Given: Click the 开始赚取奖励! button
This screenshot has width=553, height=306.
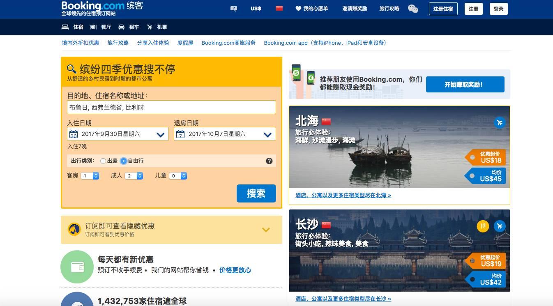Looking at the screenshot, I should tap(465, 85).
